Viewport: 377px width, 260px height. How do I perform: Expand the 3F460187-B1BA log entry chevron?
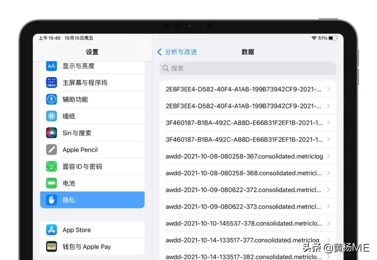pos(328,122)
